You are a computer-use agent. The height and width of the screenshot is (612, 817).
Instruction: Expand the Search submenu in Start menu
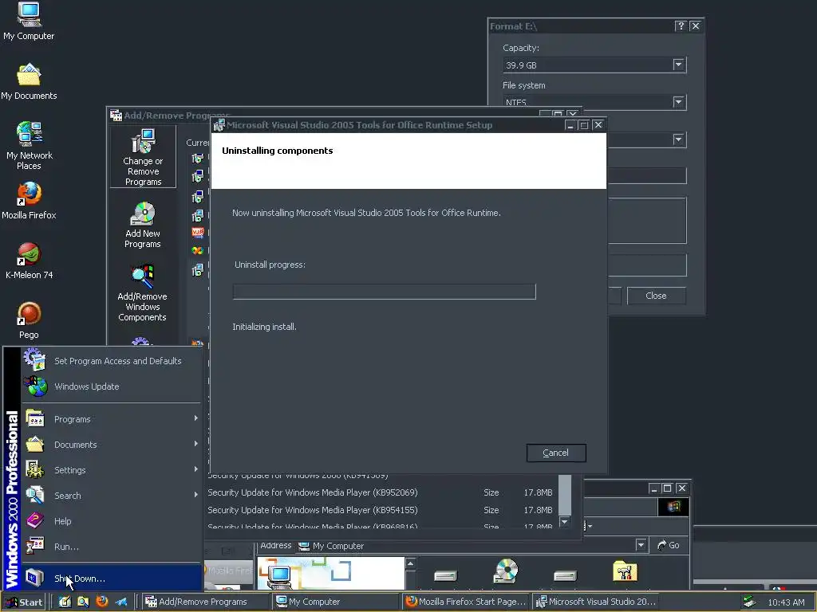[x=112, y=496]
